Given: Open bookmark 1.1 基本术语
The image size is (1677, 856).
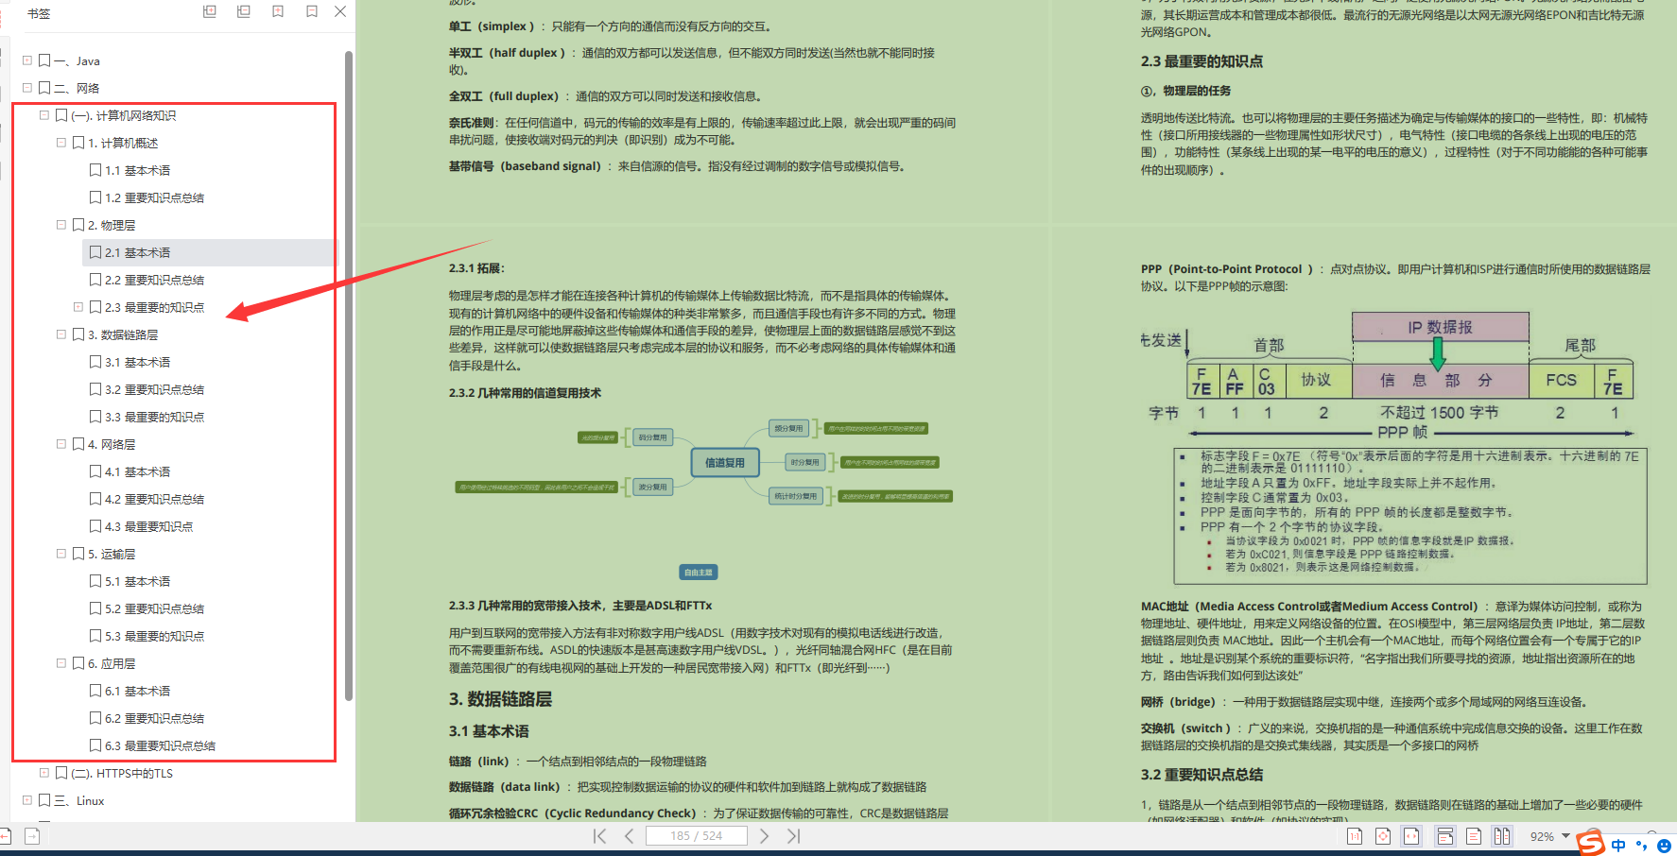Looking at the screenshot, I should point(138,170).
